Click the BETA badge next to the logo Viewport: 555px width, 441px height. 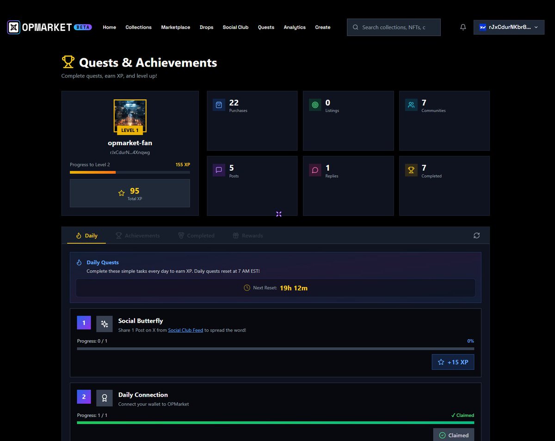pos(83,27)
